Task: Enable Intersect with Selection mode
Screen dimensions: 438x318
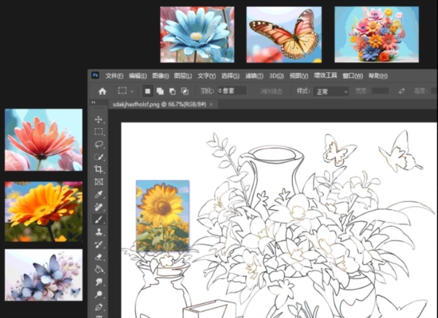Action: 185,91
